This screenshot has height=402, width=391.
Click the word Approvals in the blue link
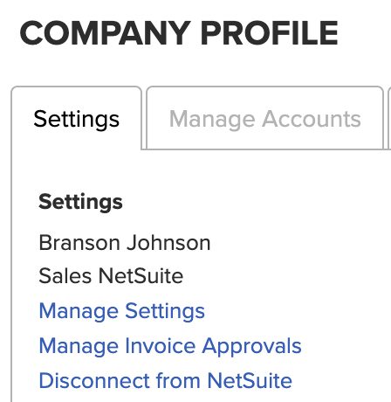click(251, 346)
